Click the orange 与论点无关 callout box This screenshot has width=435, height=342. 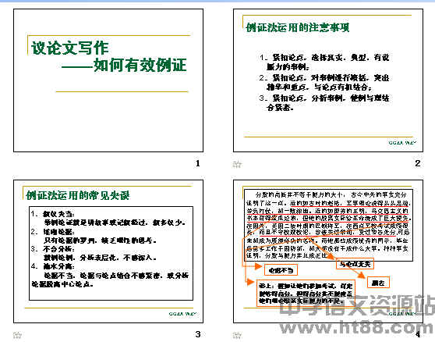355,264
